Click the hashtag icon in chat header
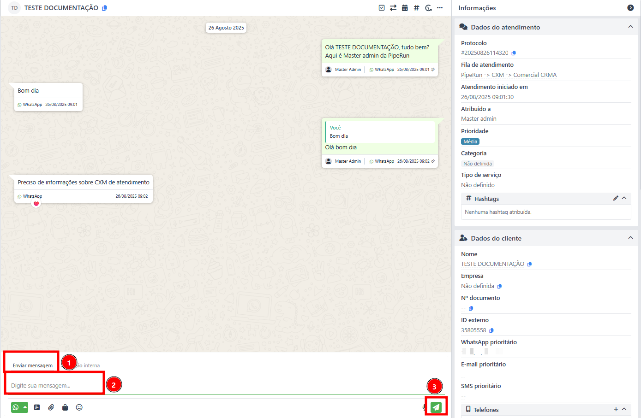The image size is (641, 418). (416, 8)
